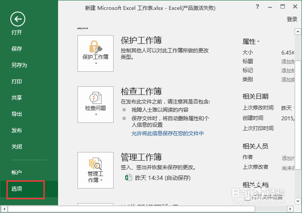Image resolution: width=302 pixels, height=213 pixels.
Task: Expand the 检查问题 dropdown button
Action: 96,104
